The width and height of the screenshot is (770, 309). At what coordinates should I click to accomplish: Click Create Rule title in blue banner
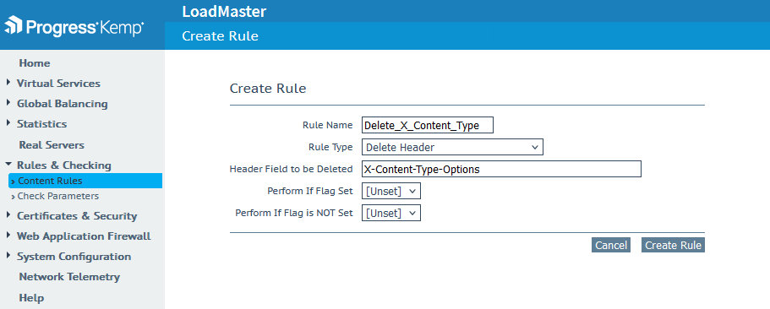[x=220, y=36]
